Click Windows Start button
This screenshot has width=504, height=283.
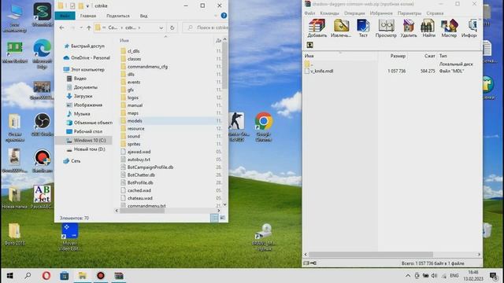(10, 276)
